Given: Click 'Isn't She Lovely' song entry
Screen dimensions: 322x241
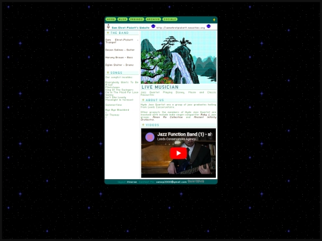Looking at the screenshot, I should point(116,98).
